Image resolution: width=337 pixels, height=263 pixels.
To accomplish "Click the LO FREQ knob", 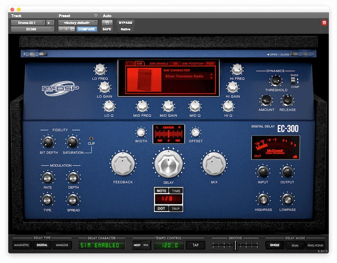I will [x=100, y=69].
